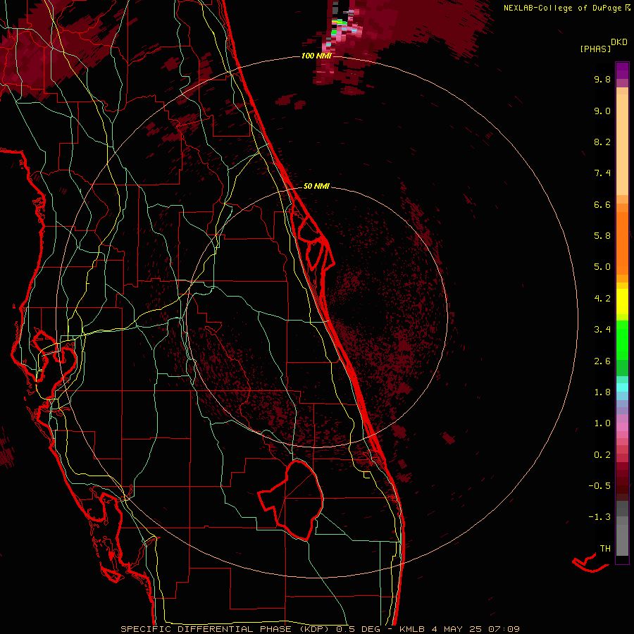Click the 2.6 scale value
This screenshot has height=634, width=634.
point(602,361)
